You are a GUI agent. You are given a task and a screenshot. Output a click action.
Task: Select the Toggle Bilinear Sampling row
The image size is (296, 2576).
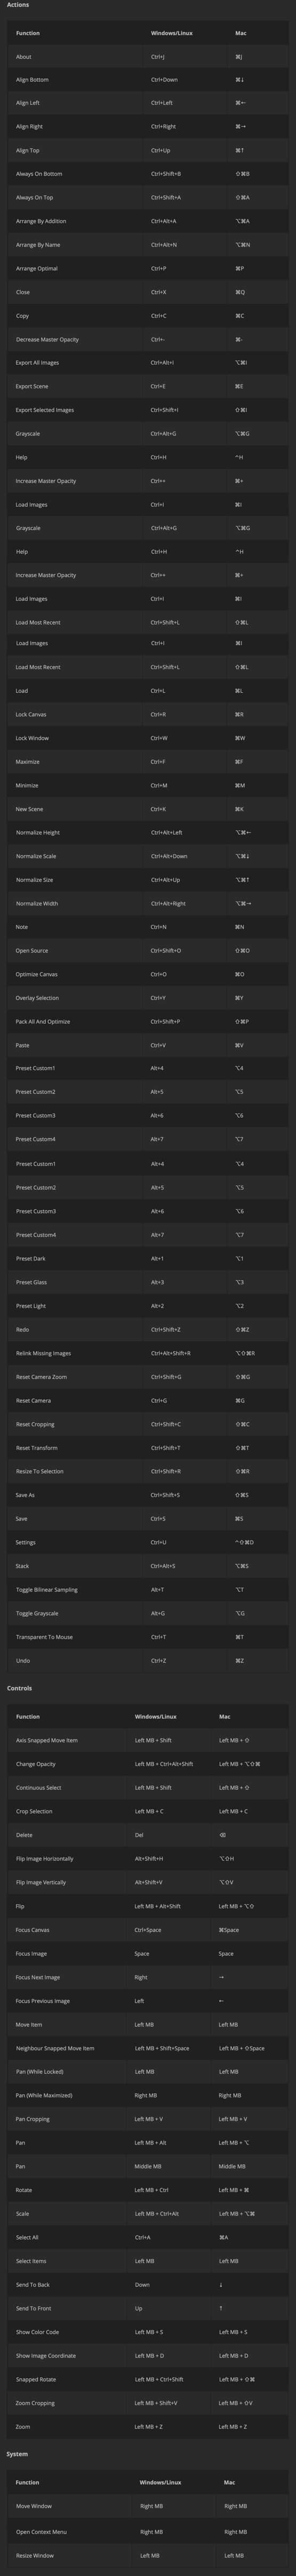(x=147, y=1590)
